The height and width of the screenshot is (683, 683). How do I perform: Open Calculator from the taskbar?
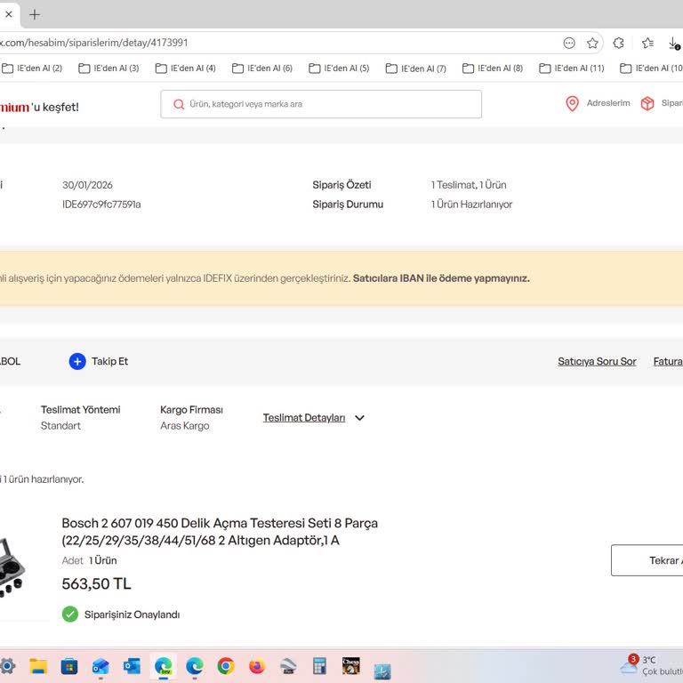[x=319, y=666]
